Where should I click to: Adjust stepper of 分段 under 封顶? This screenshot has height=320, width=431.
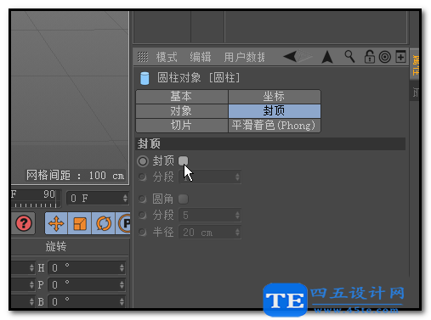(237, 177)
